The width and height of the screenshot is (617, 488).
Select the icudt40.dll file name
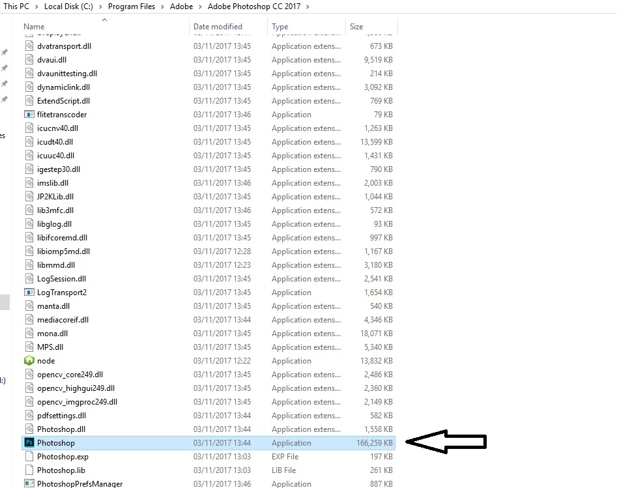point(55,141)
